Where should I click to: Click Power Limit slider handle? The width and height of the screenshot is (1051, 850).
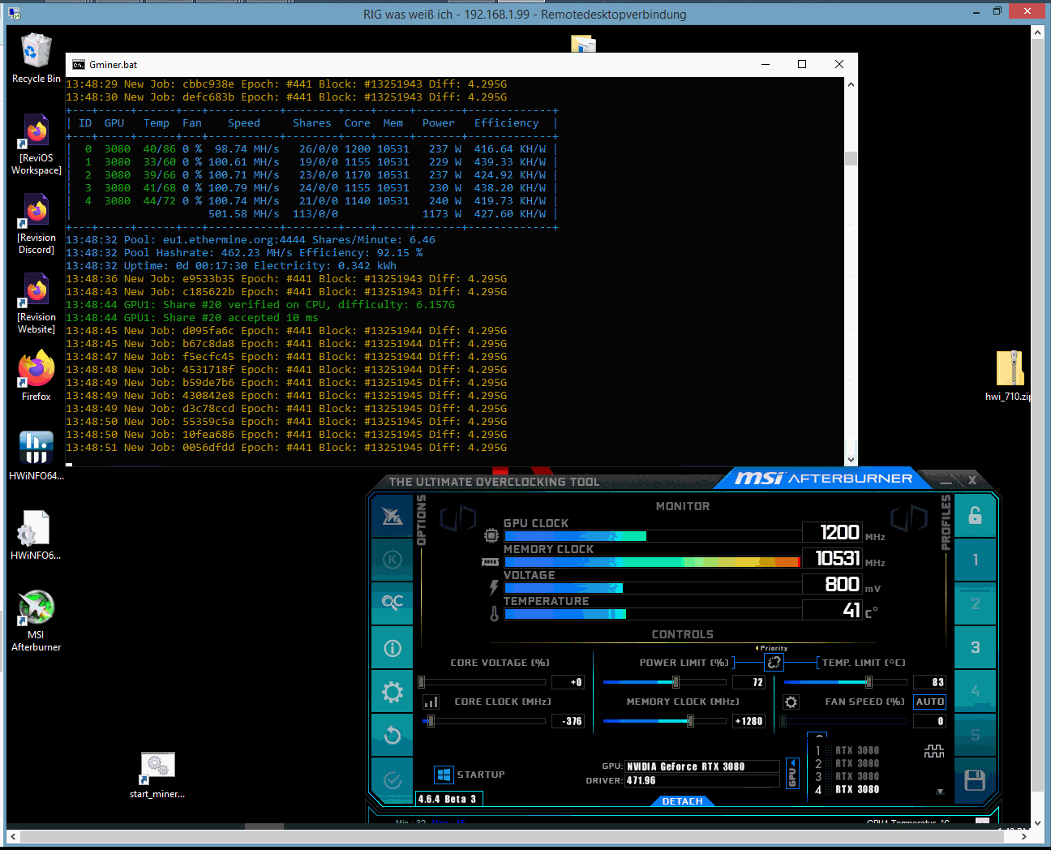click(x=676, y=682)
